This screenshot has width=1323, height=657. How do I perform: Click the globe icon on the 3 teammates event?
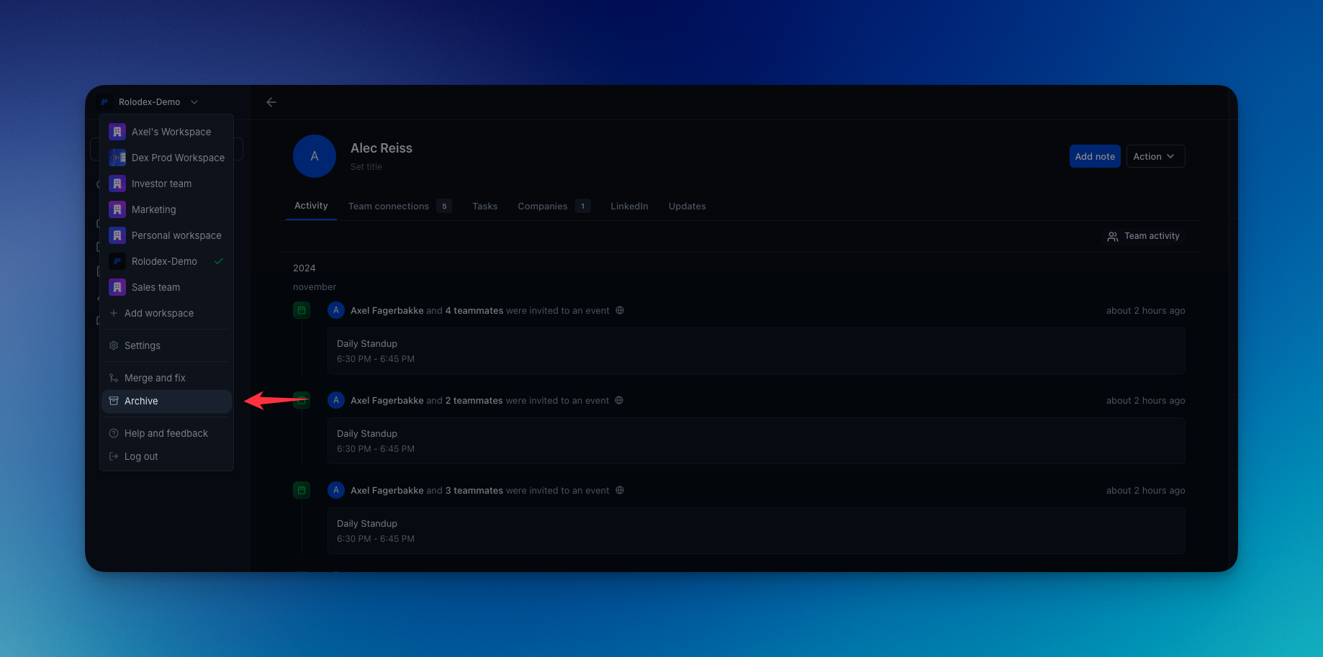(x=620, y=491)
